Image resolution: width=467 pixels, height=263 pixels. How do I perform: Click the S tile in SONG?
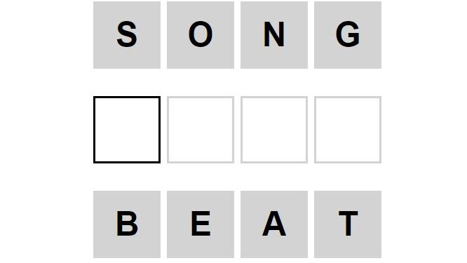[127, 35]
